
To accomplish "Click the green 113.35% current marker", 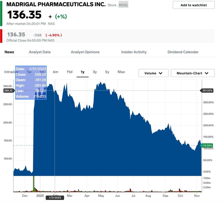I will click(x=207, y=145).
